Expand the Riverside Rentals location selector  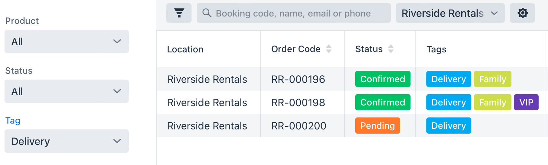450,13
